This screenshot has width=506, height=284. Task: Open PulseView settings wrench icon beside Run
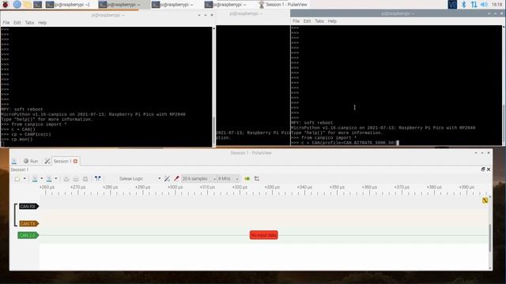pyautogui.click(x=47, y=161)
